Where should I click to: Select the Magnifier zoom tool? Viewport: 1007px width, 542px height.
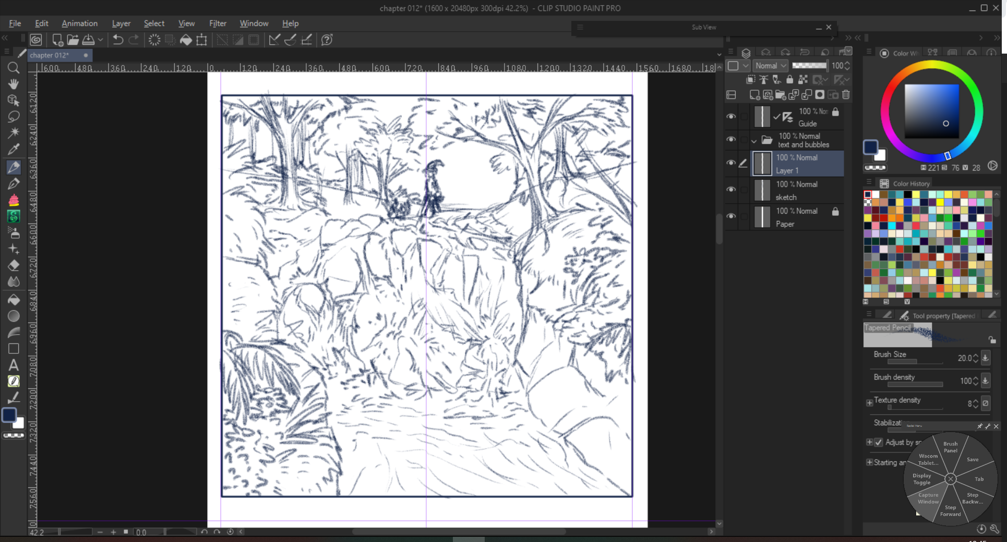(x=14, y=68)
